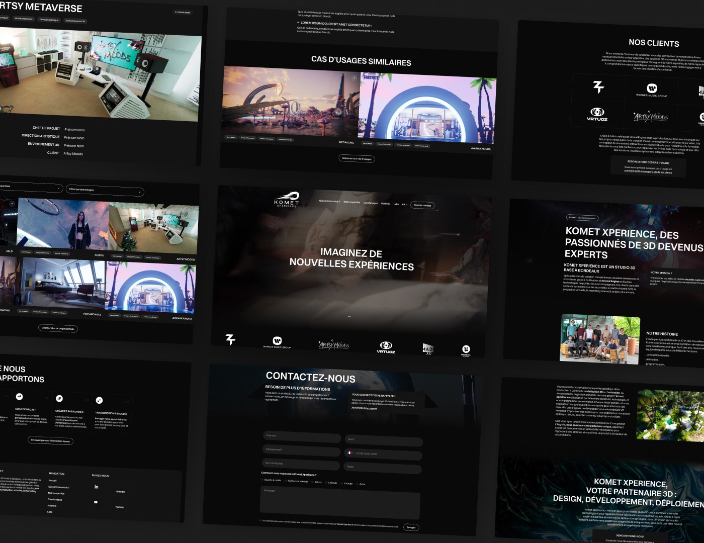Open the 'Qui sommes-nous ?' nav item

click(x=329, y=201)
